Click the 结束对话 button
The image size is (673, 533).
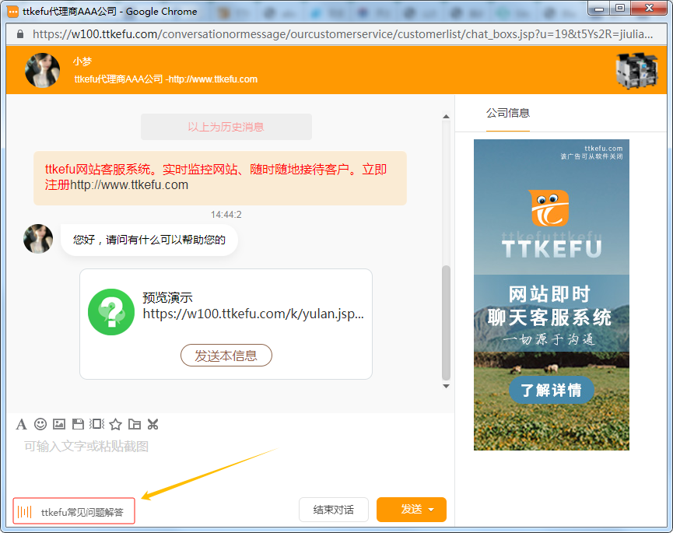[x=334, y=510]
